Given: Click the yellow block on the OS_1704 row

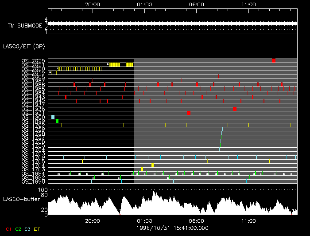Looking at the screenshot, I should click(x=152, y=165).
